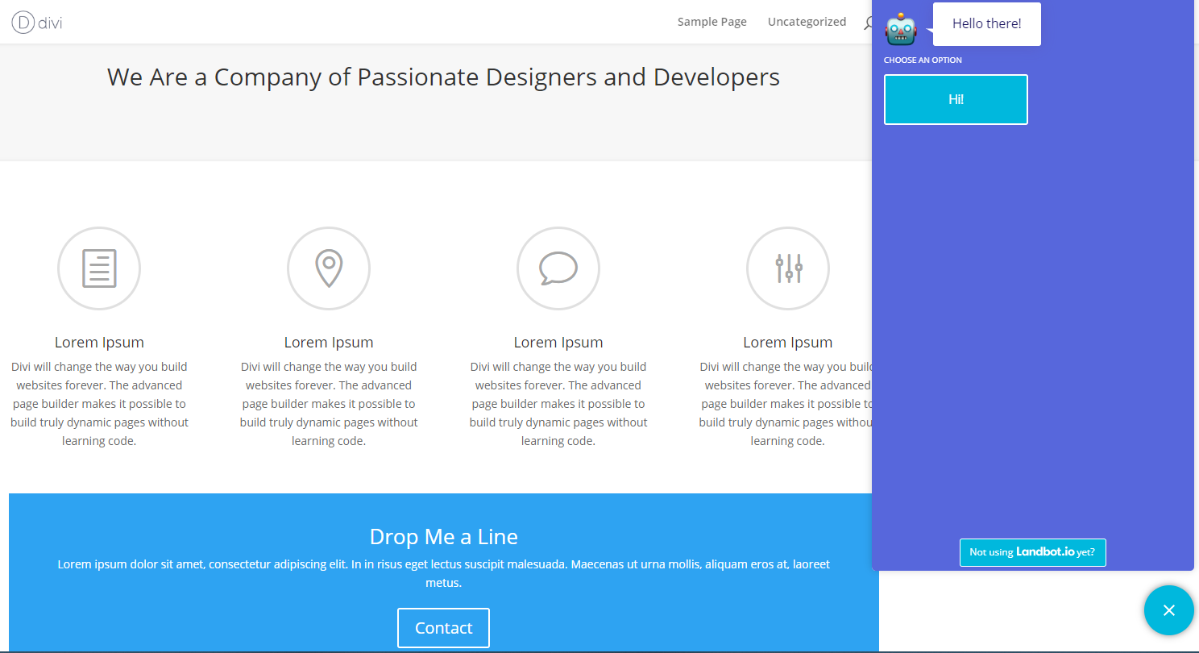The image size is (1199, 653).
Task: Select the speech bubble blurb icon
Action: [x=558, y=268]
